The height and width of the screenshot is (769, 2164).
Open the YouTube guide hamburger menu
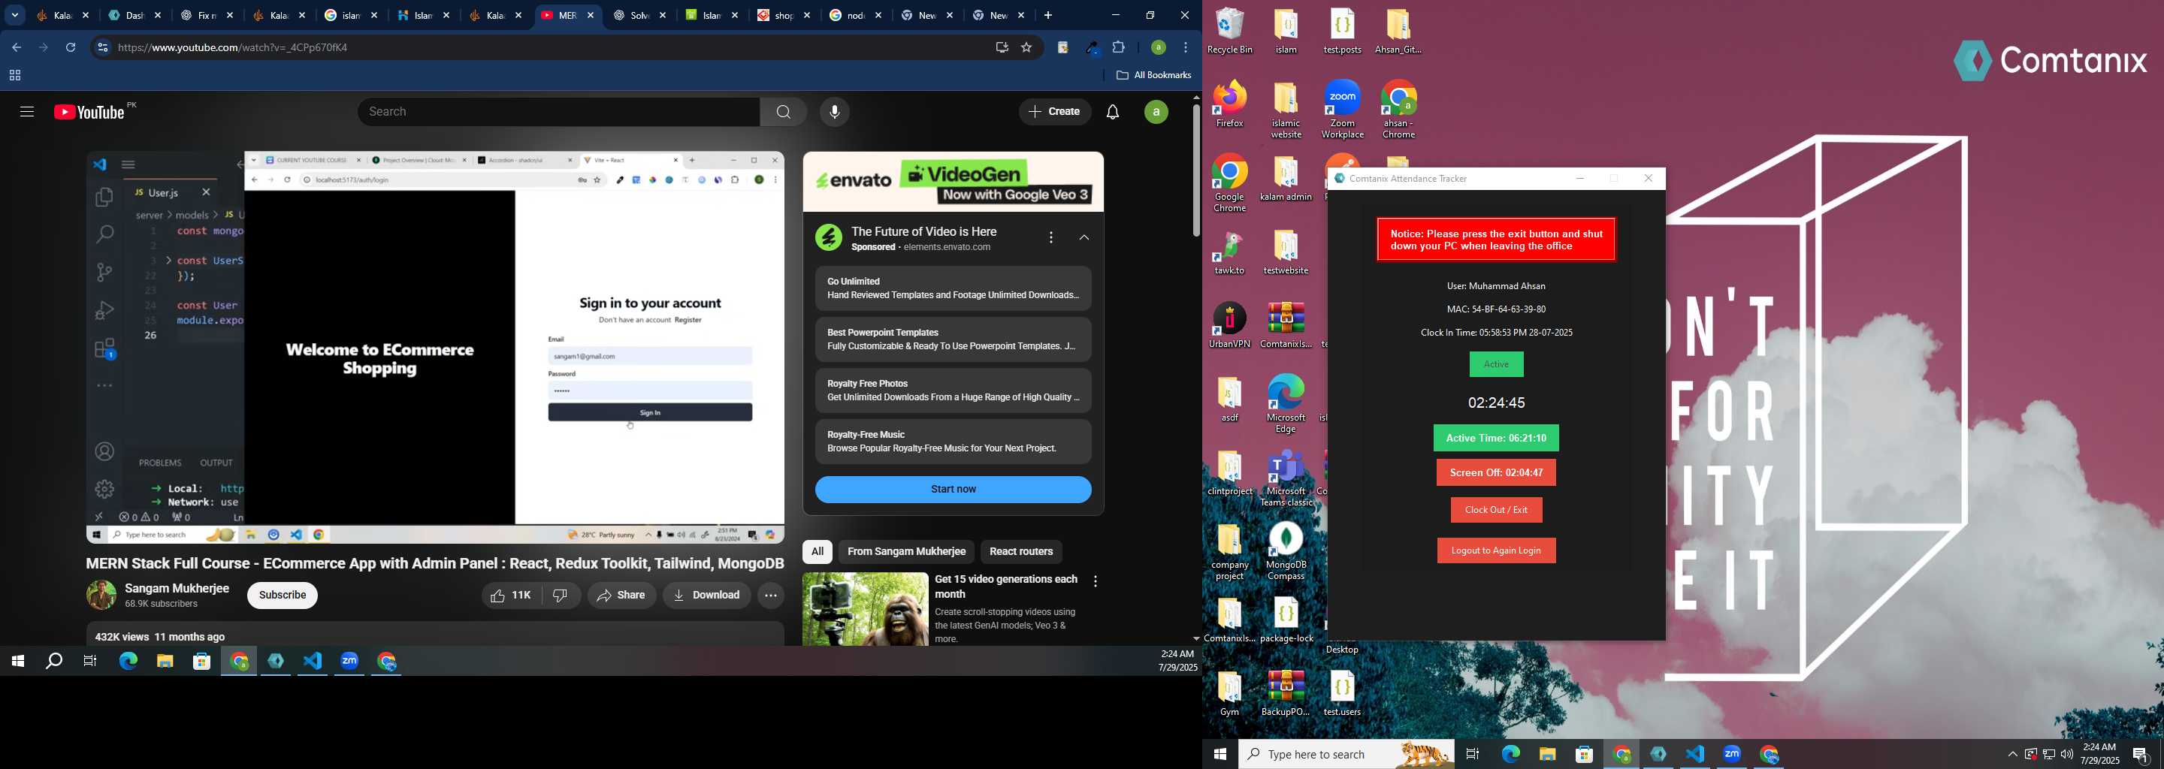(x=27, y=112)
